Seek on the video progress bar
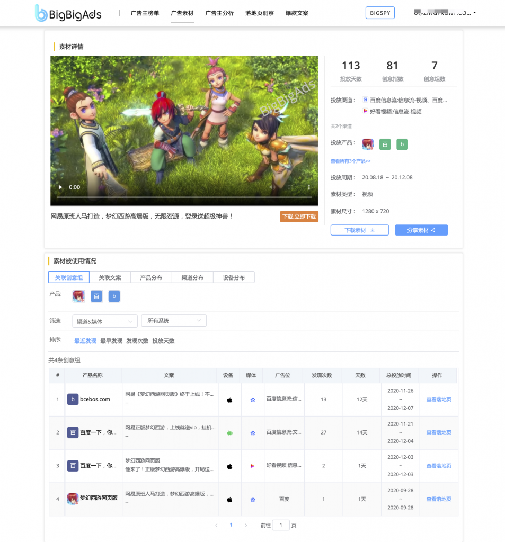 coord(184,197)
